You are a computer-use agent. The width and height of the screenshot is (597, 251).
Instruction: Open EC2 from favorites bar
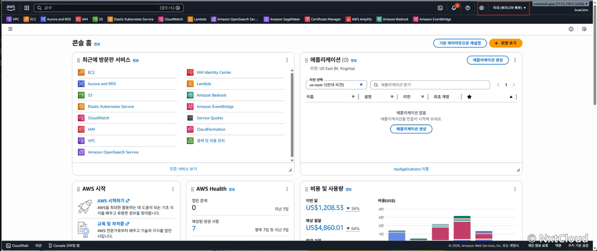(x=30, y=19)
